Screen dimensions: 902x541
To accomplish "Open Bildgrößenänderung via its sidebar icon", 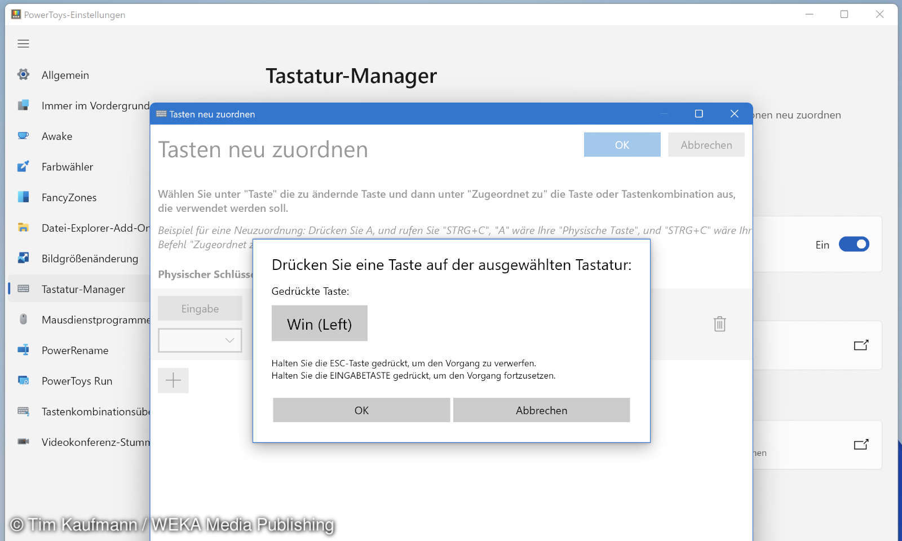I will [23, 258].
